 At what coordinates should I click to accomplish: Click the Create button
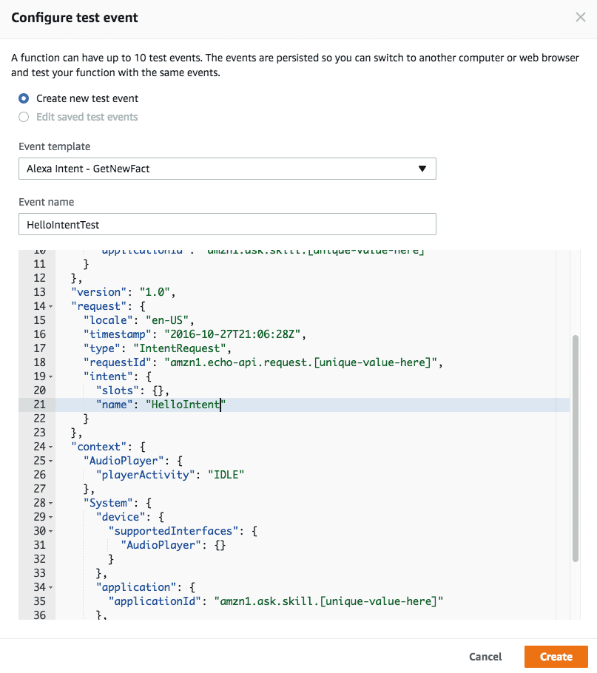pos(556,657)
